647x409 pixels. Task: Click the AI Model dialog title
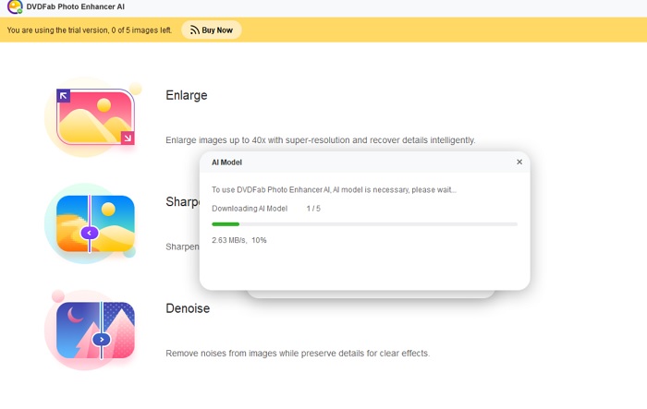click(x=226, y=162)
